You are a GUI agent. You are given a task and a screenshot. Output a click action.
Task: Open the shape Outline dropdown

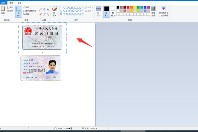point(89,8)
